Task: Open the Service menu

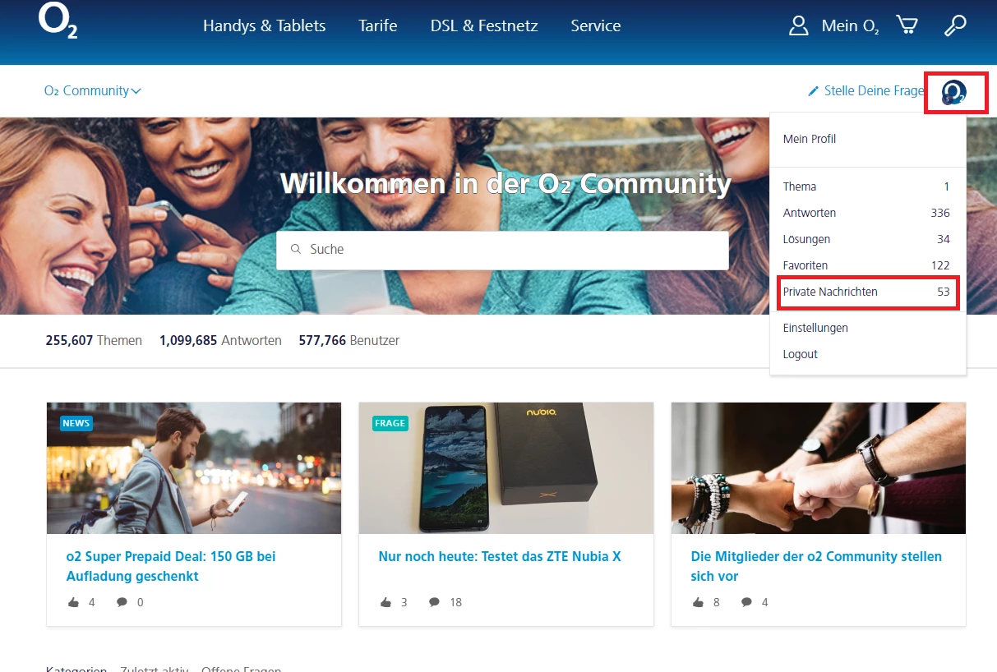Action: tap(596, 25)
